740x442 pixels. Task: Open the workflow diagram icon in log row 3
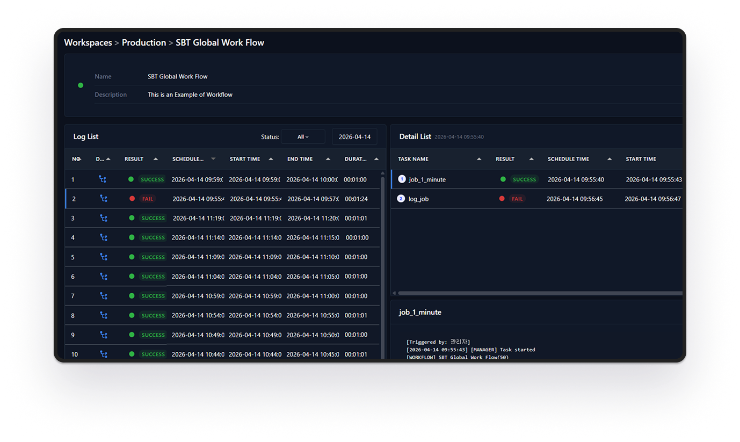[104, 218]
